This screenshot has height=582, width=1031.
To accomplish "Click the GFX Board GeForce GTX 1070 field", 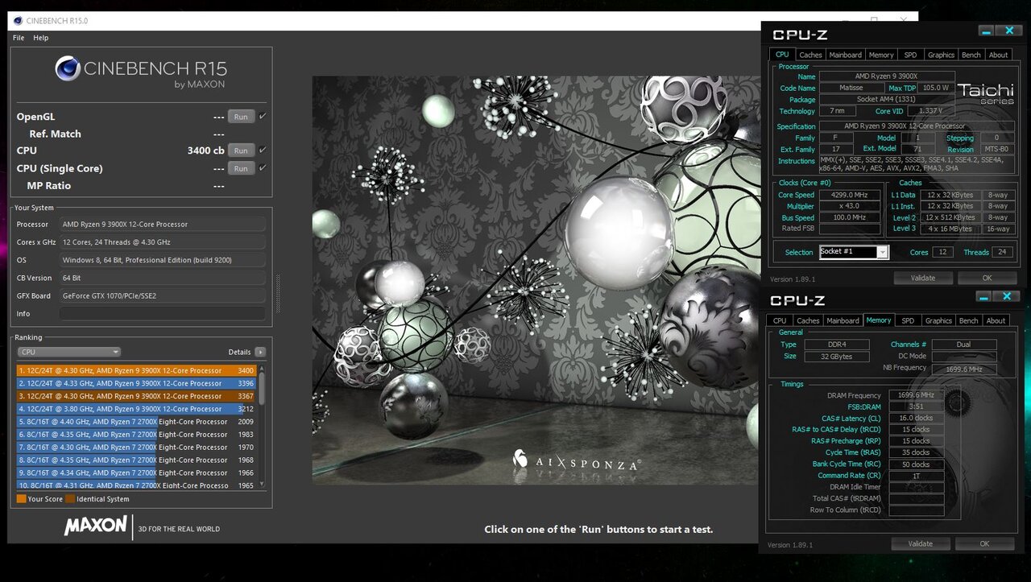I will pyautogui.click(x=162, y=295).
